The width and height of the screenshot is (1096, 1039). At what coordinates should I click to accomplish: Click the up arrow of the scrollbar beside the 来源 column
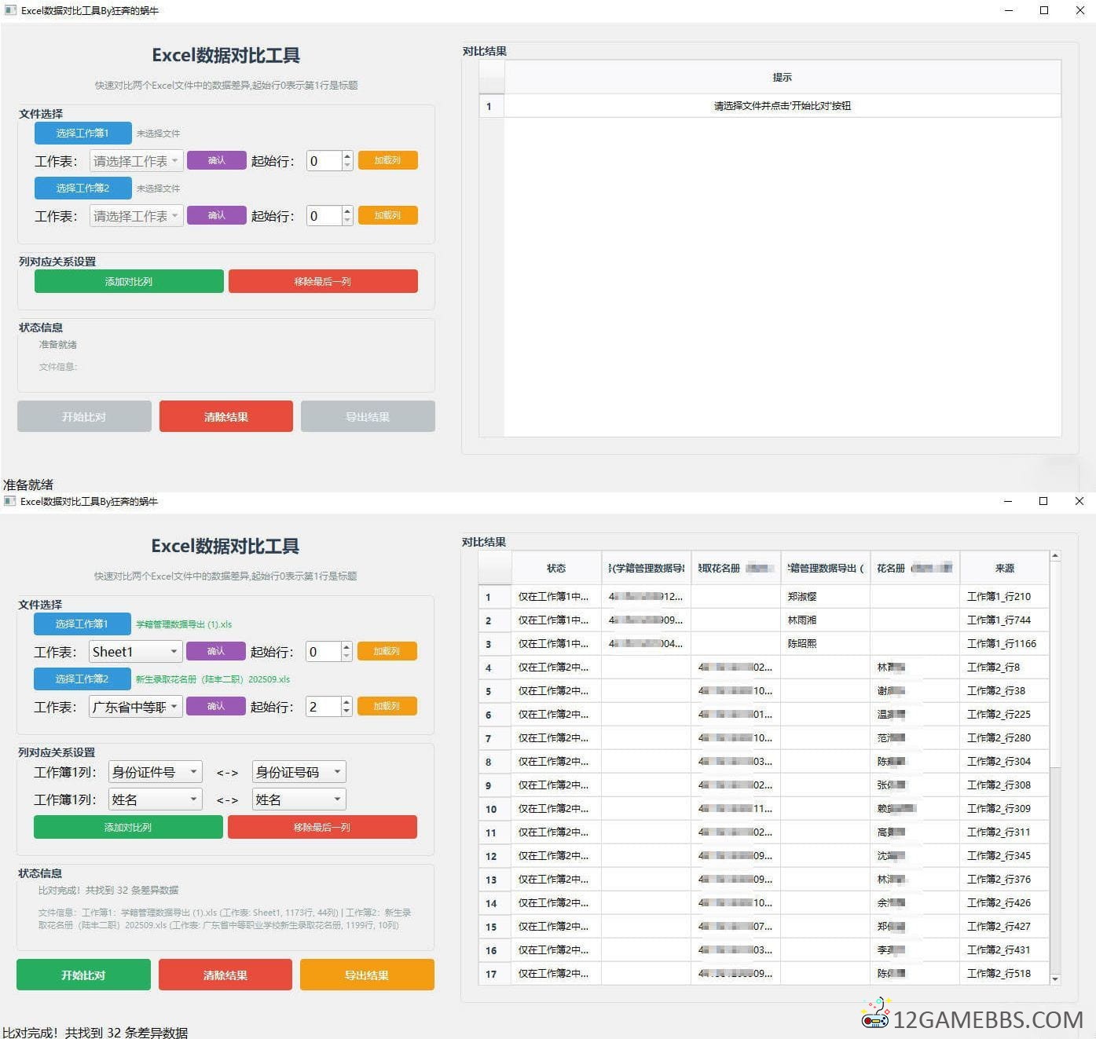click(1055, 556)
